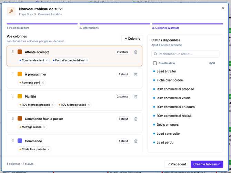This screenshot has width=231, height=173.
Task: Select the À programmer column name
Action: point(36,74)
